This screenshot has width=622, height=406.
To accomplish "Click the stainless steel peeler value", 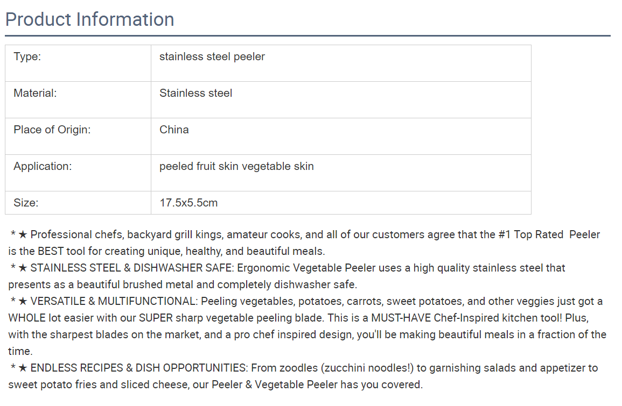I will pyautogui.click(x=212, y=56).
